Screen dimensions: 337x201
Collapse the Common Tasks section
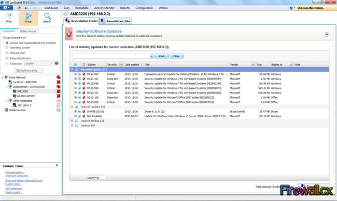click(57, 165)
